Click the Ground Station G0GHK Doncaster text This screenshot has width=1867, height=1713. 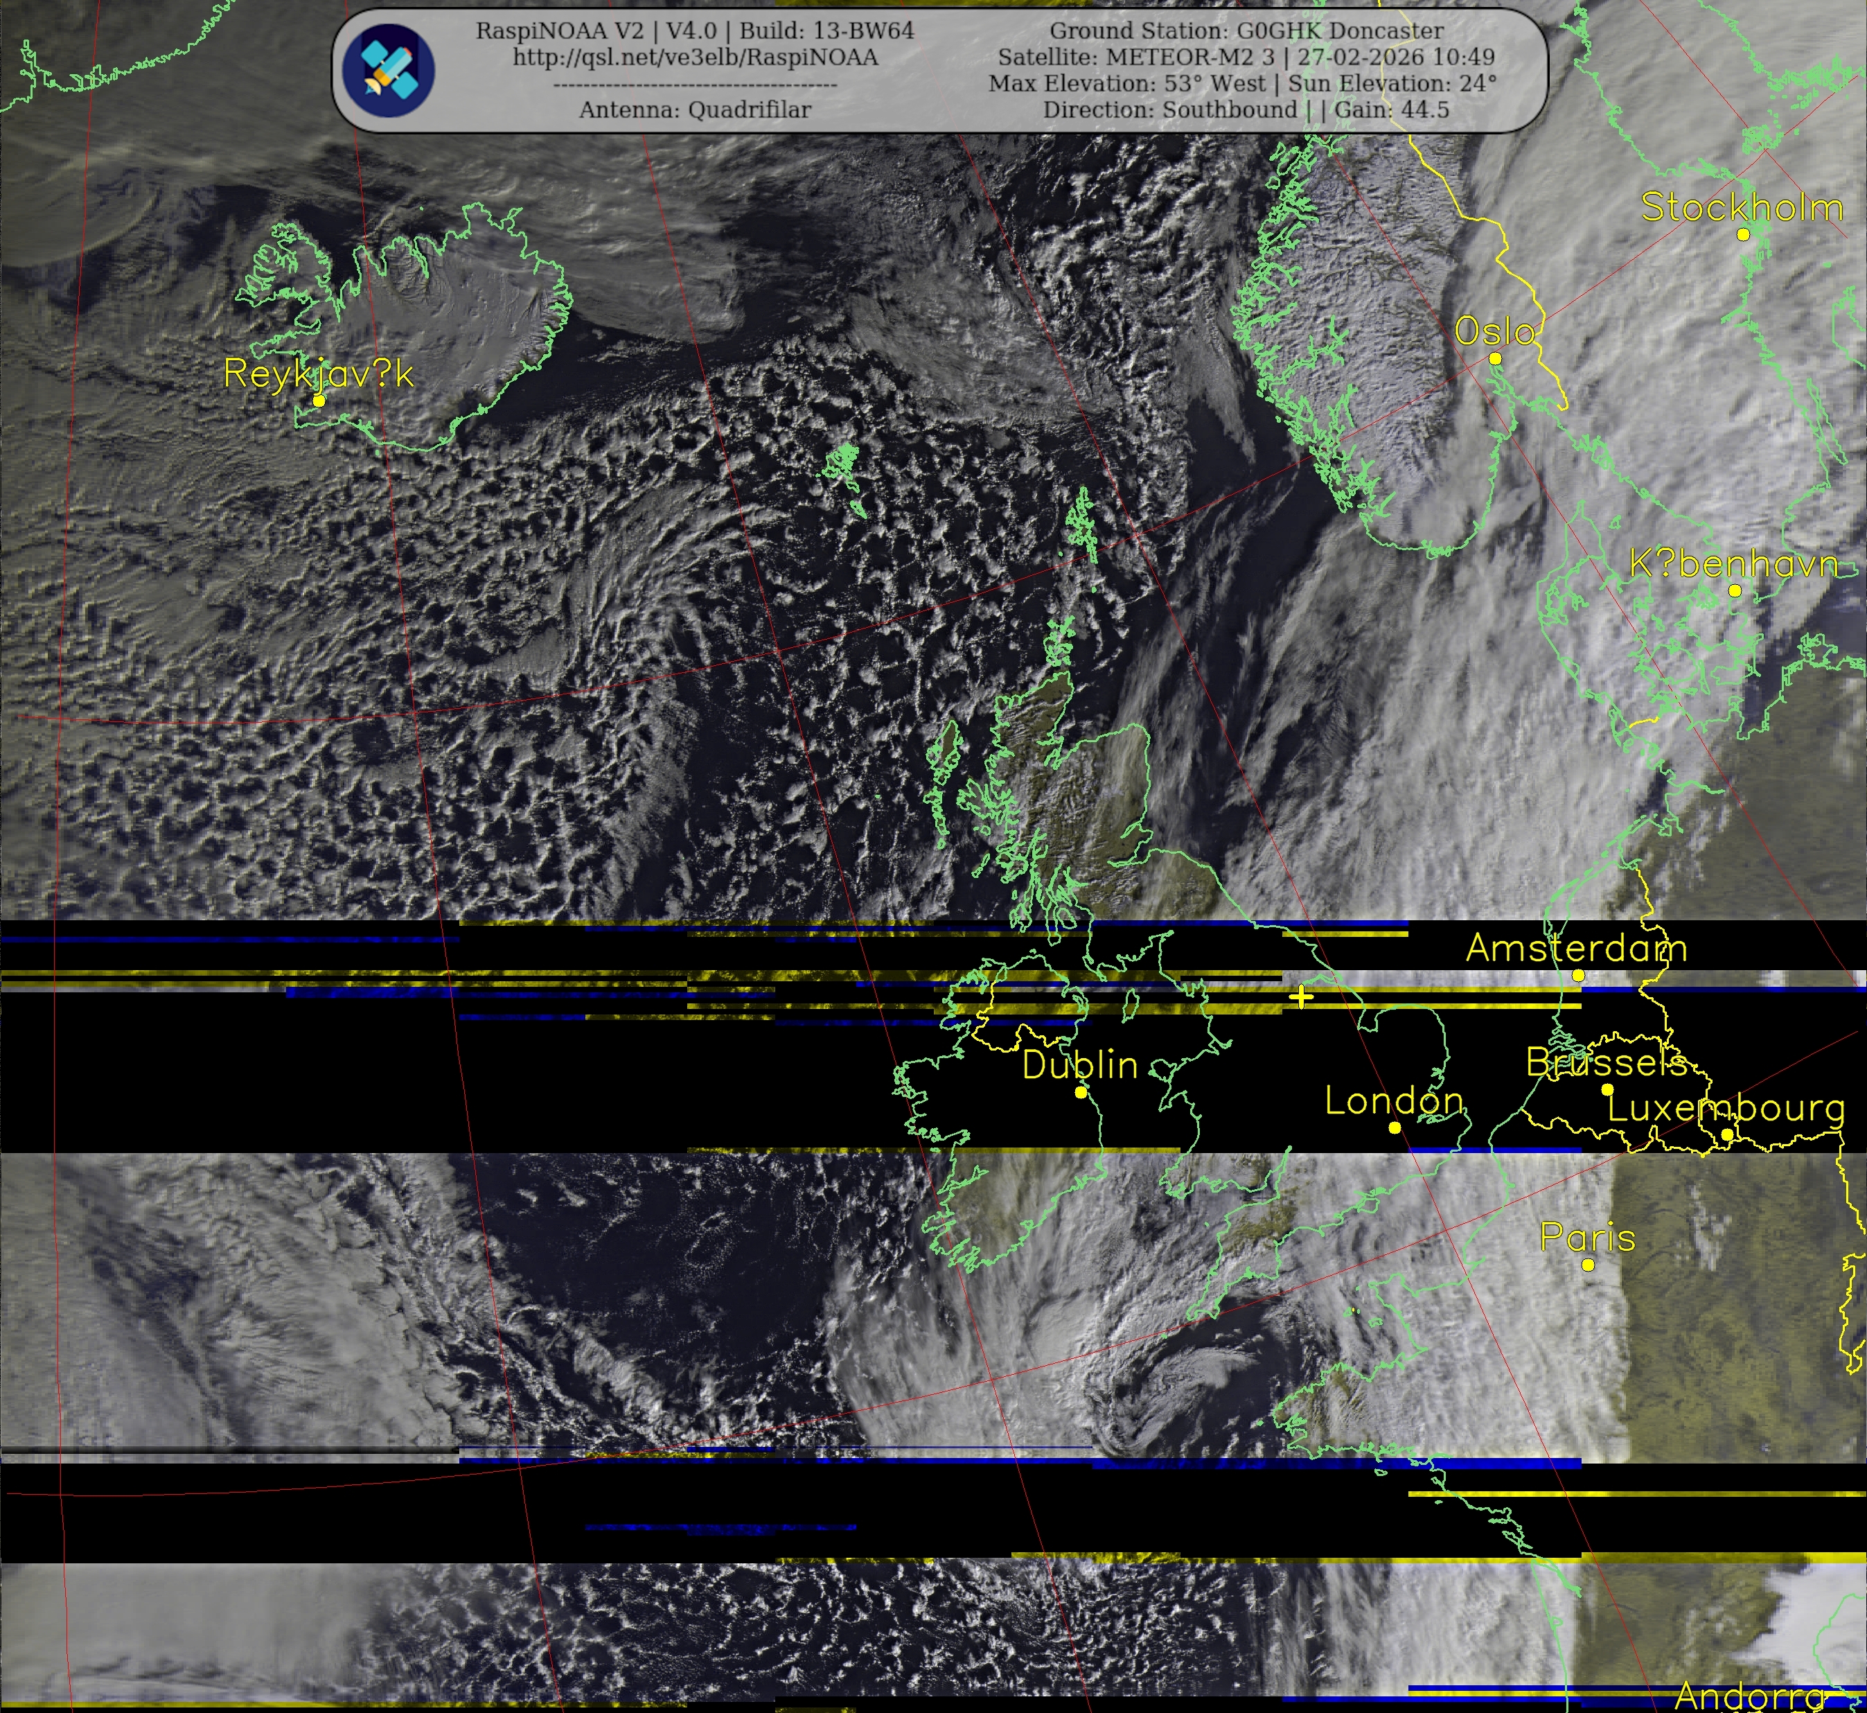click(x=1246, y=30)
